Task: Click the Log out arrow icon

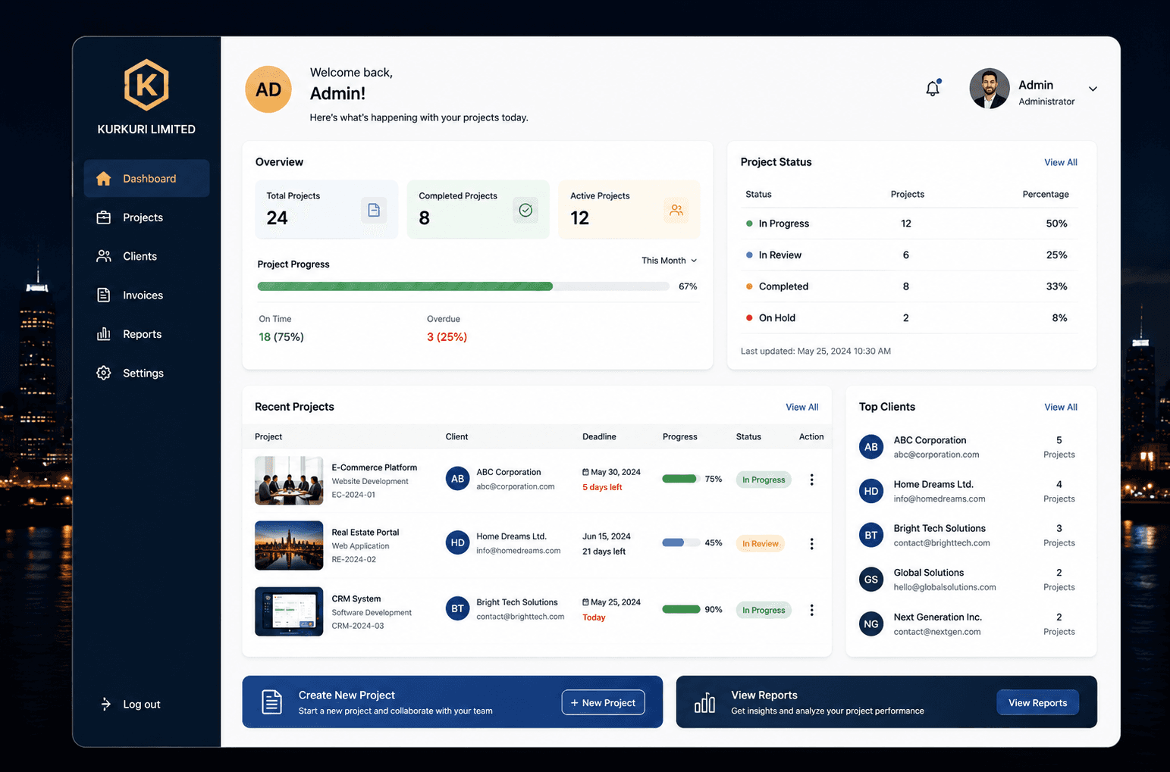Action: point(105,704)
